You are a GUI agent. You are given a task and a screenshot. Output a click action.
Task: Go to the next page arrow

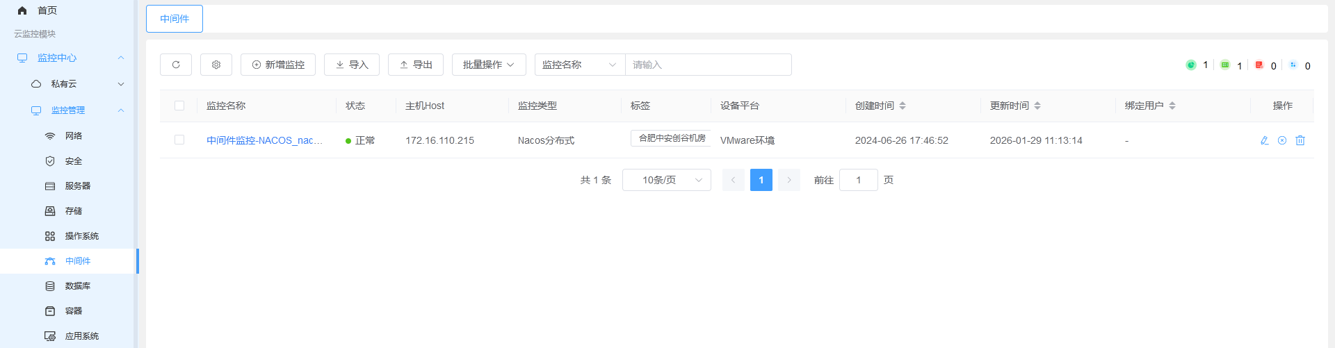tap(789, 180)
